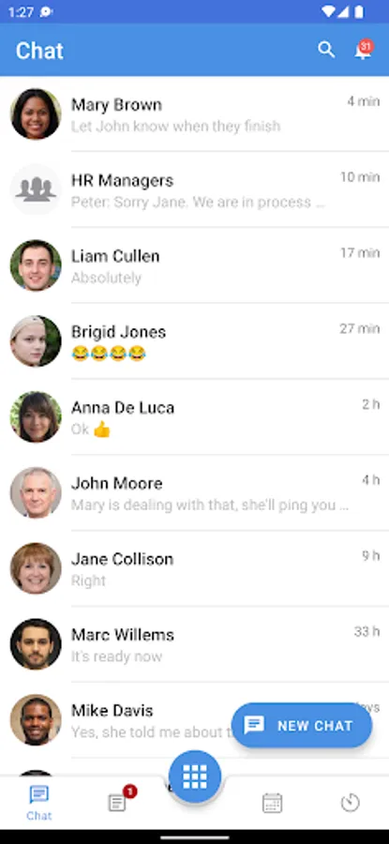Open chat with Liam Cullen
Screen dimensions: 389x844
194,266
